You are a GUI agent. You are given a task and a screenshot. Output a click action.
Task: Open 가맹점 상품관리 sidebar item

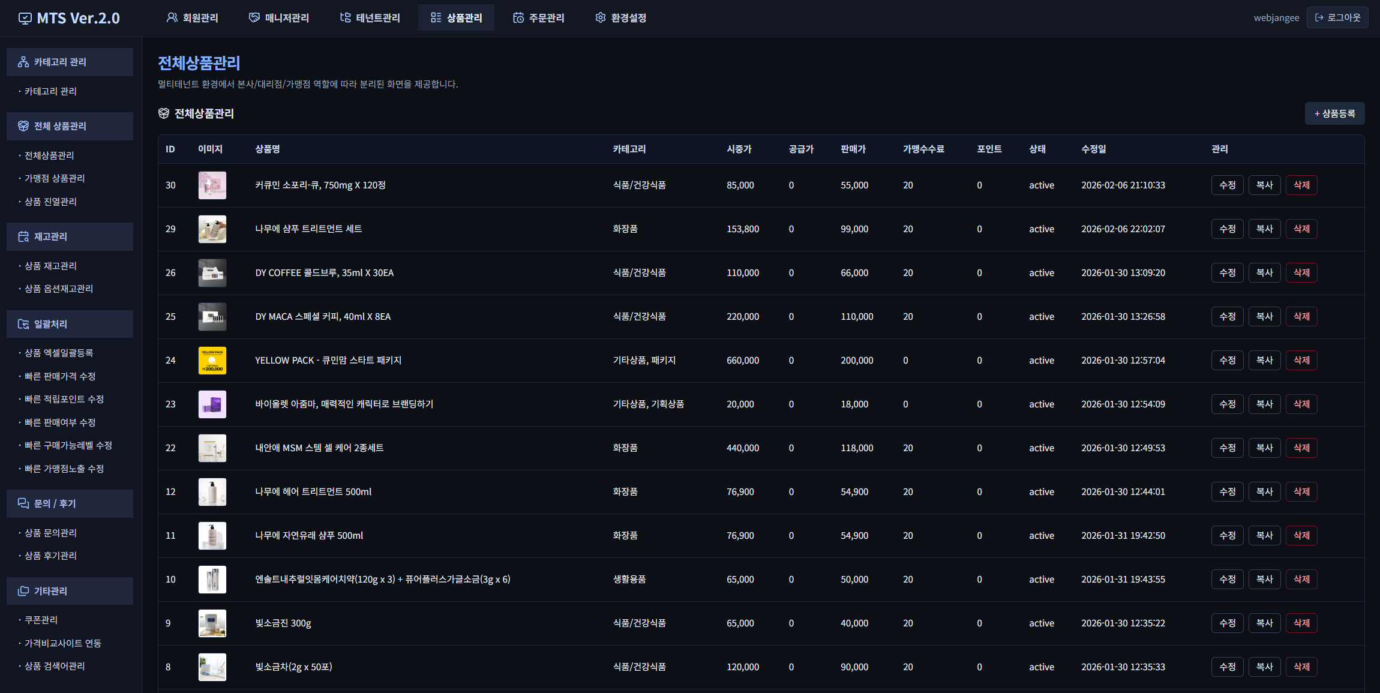click(55, 178)
